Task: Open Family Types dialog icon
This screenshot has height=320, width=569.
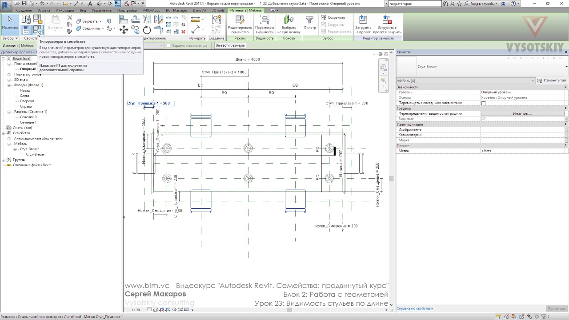Action: click(x=37, y=30)
